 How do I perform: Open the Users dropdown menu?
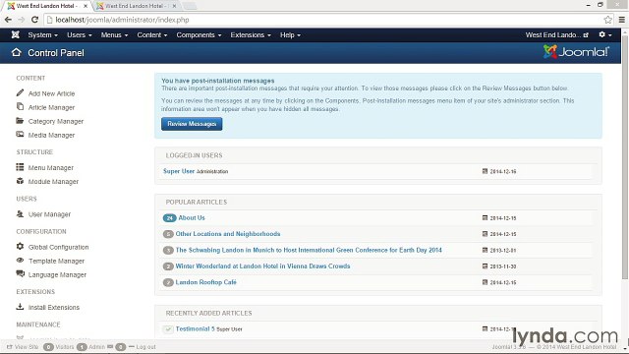pos(79,35)
